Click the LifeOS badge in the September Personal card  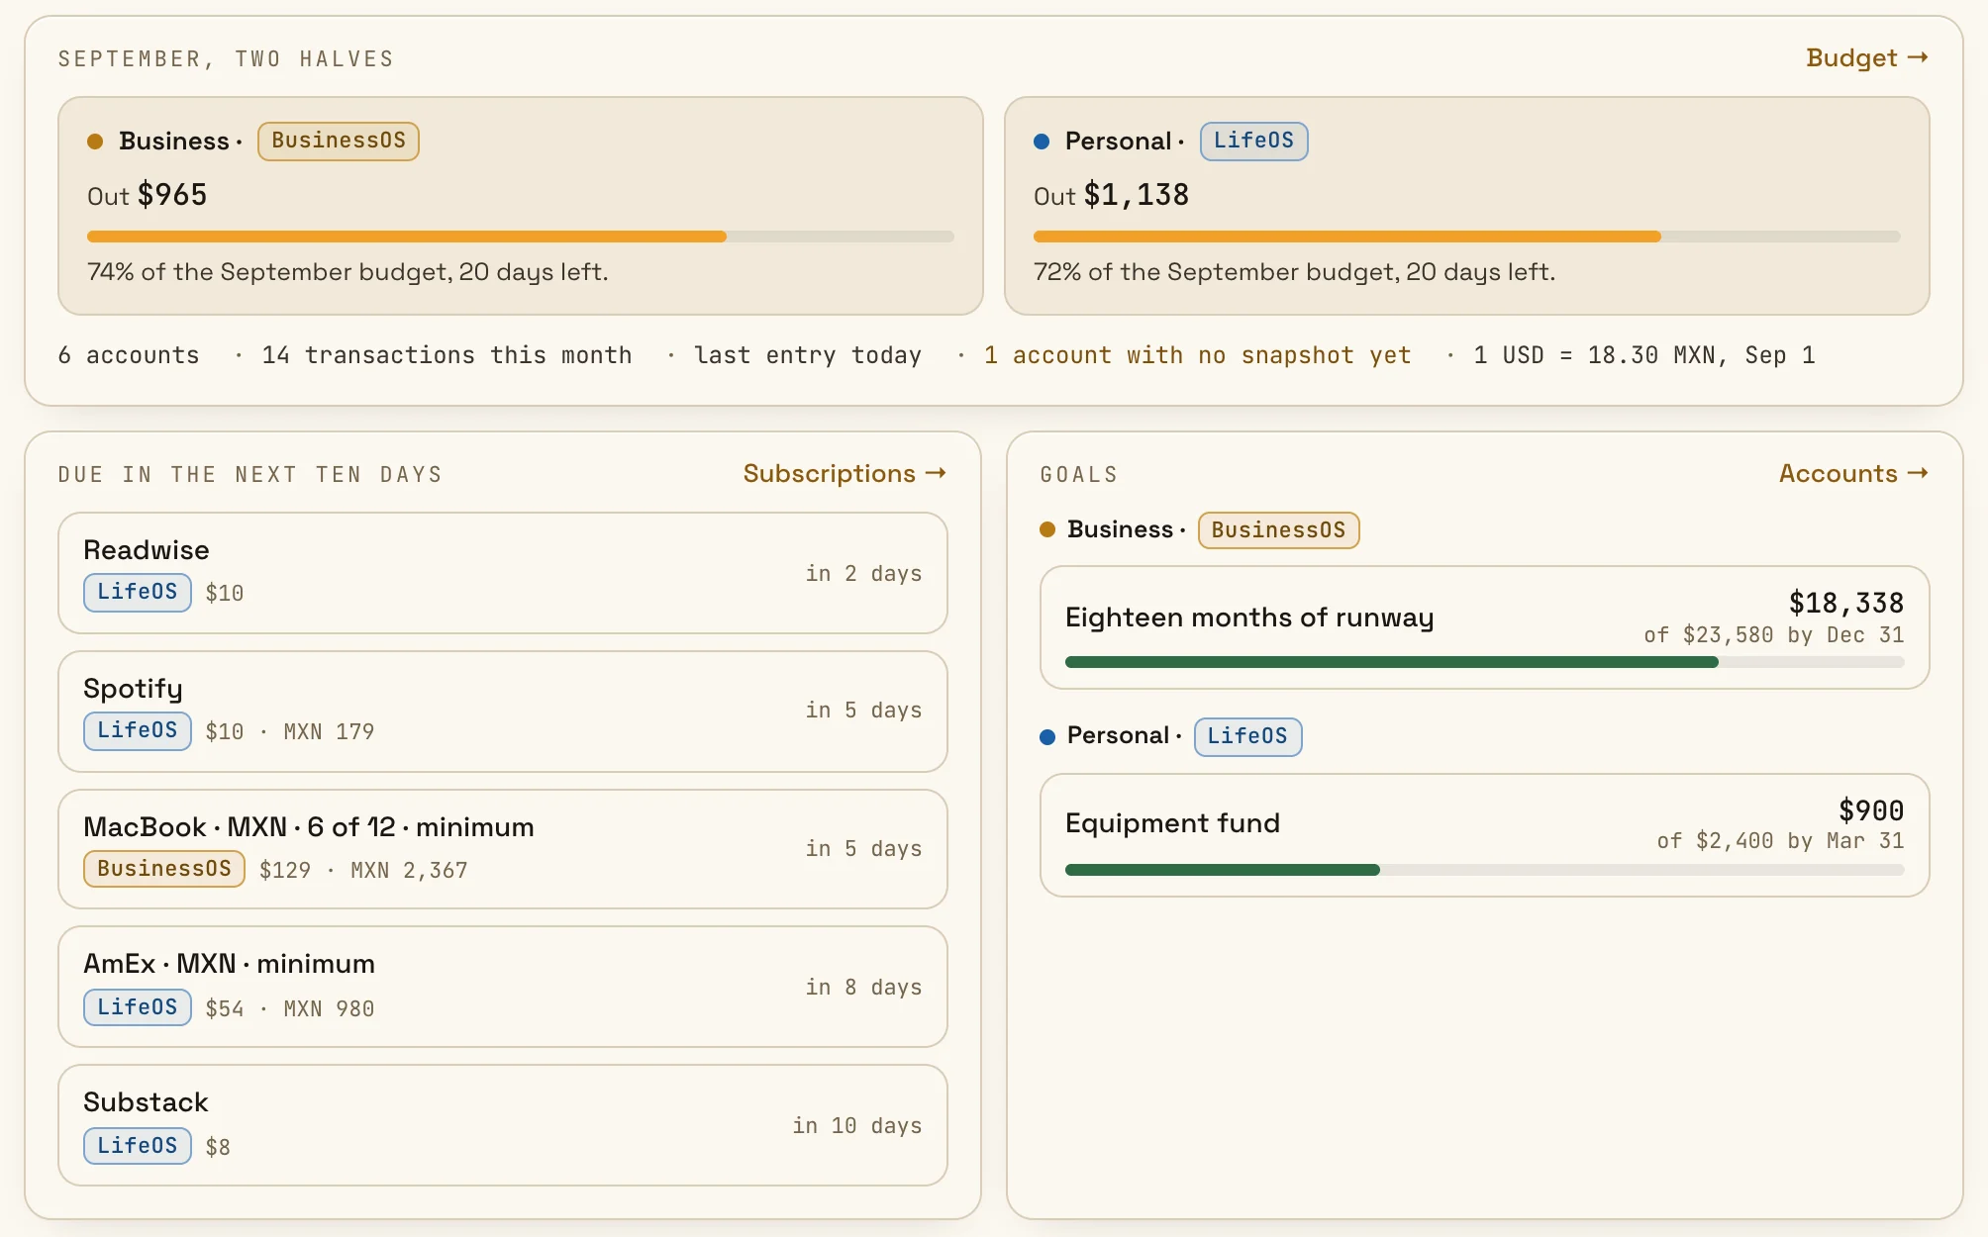(1253, 141)
